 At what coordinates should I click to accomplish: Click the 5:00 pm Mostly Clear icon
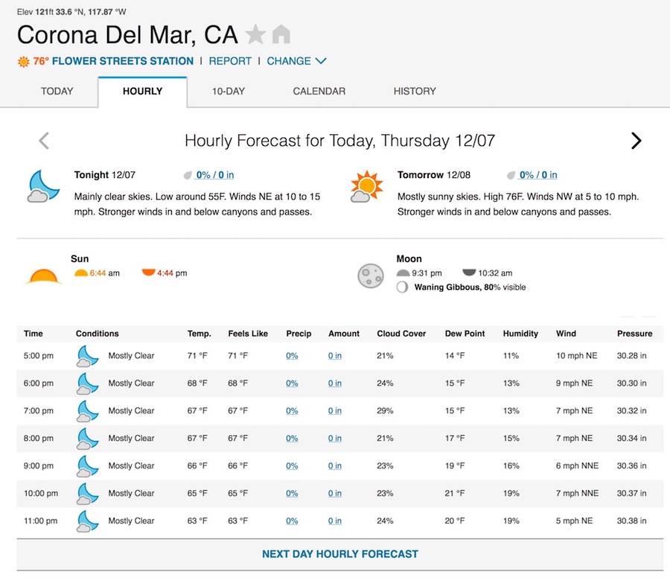point(87,356)
